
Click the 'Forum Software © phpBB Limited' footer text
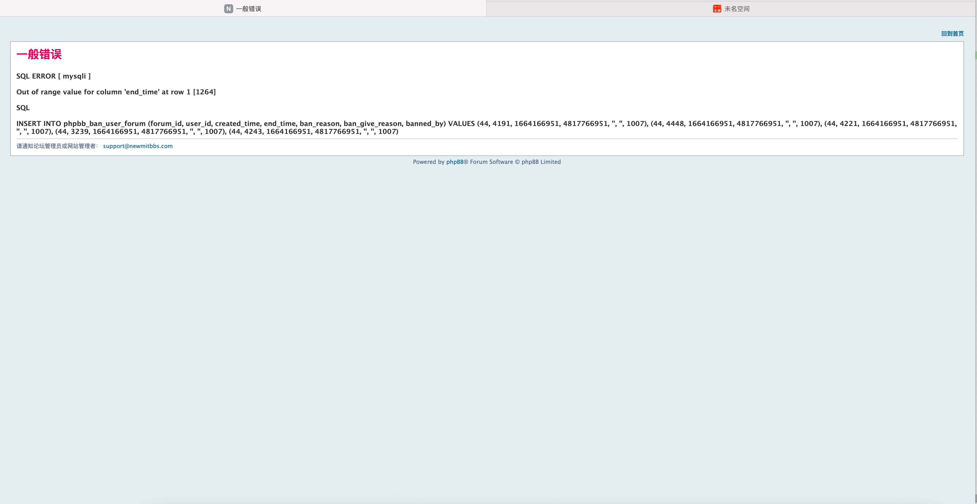(515, 162)
